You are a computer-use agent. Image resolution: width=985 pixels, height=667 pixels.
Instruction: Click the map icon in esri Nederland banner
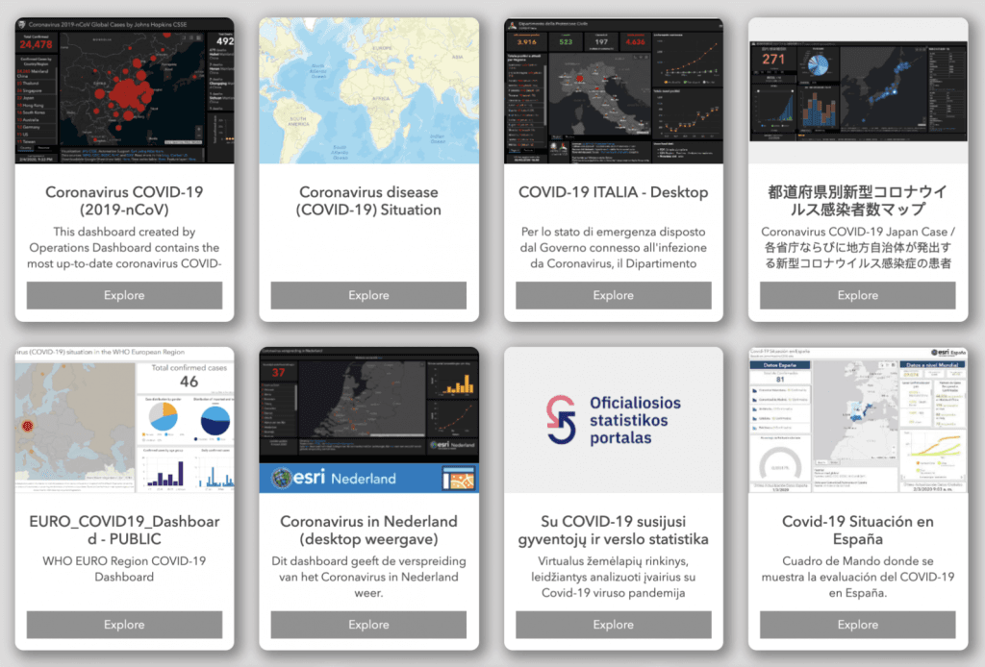[458, 478]
